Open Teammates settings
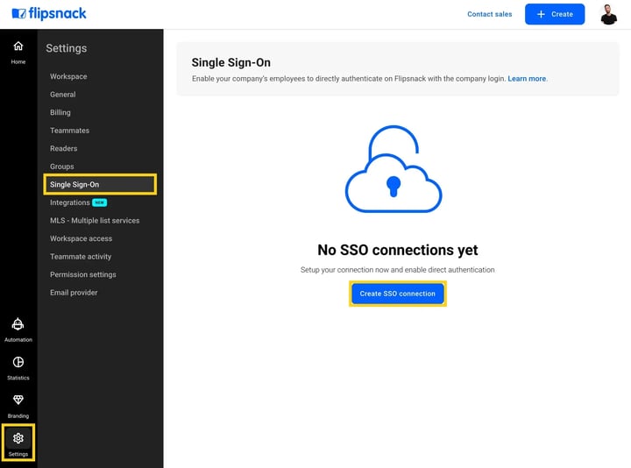Screen dimensions: 631x468 tap(69, 131)
